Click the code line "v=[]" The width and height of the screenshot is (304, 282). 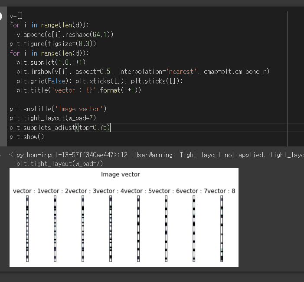click(16, 16)
